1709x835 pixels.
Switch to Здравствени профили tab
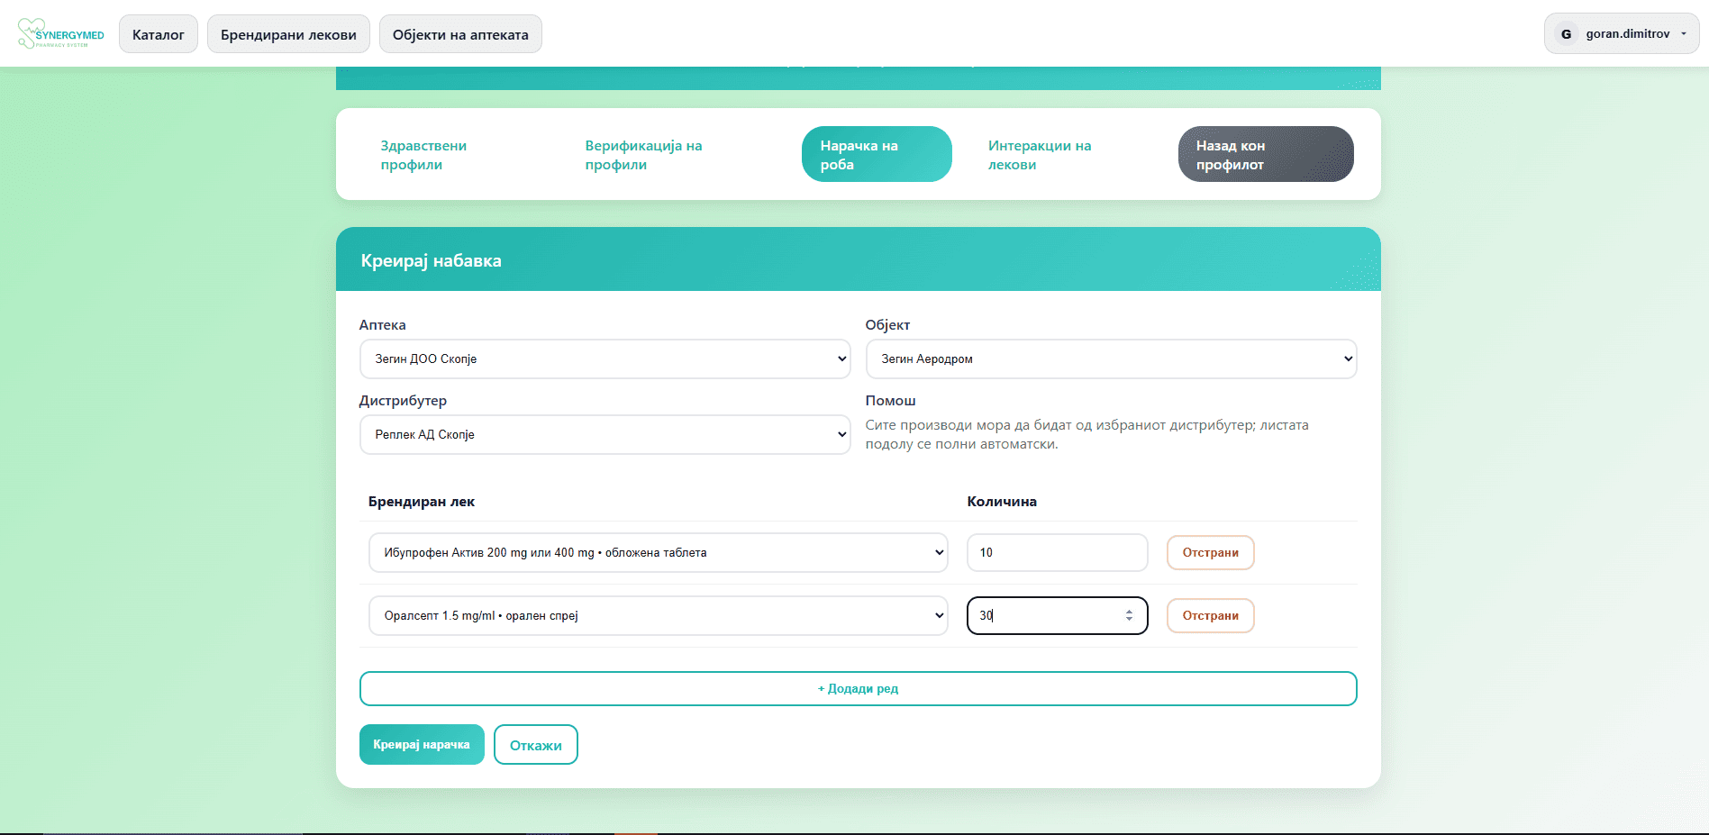pos(423,155)
